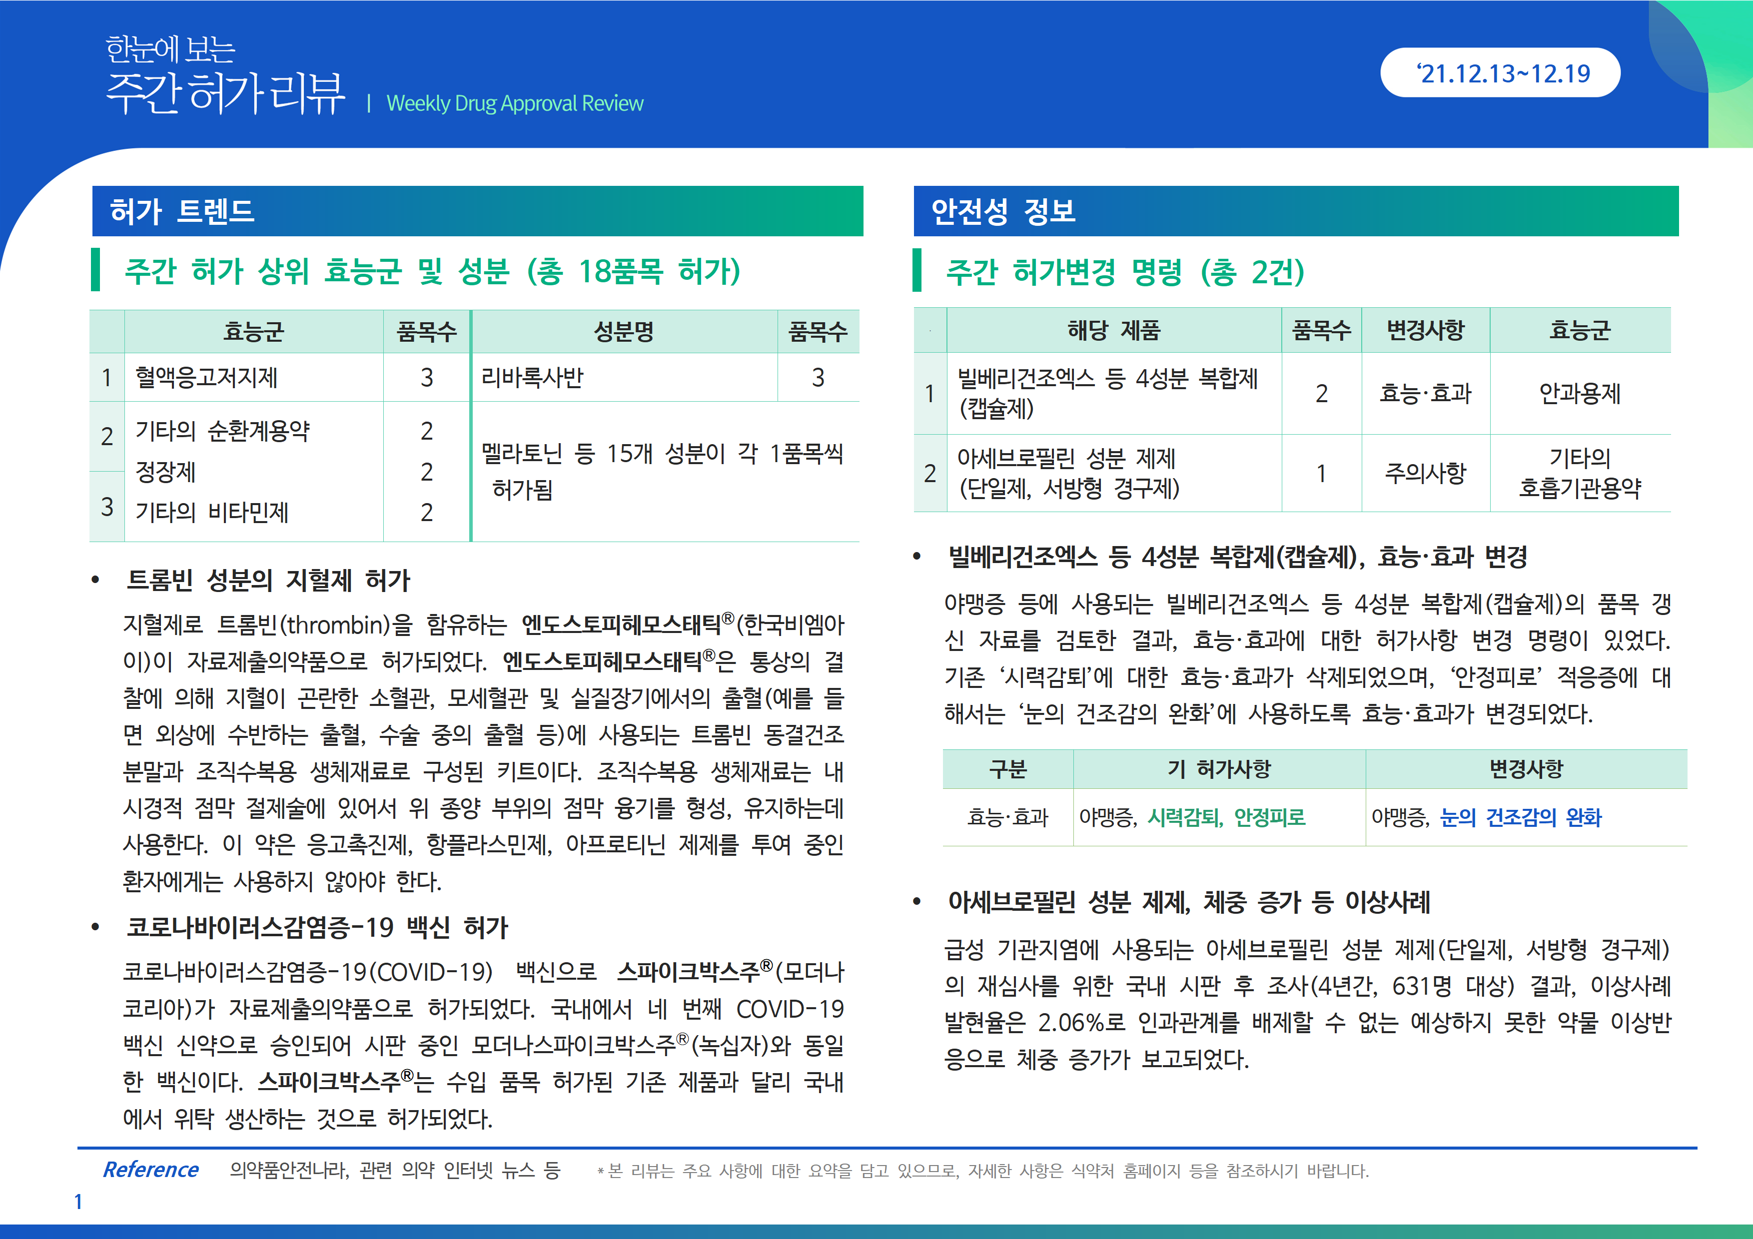Click the green 시력감퇴, 안정피로 text
1753x1239 pixels.
tap(1226, 818)
